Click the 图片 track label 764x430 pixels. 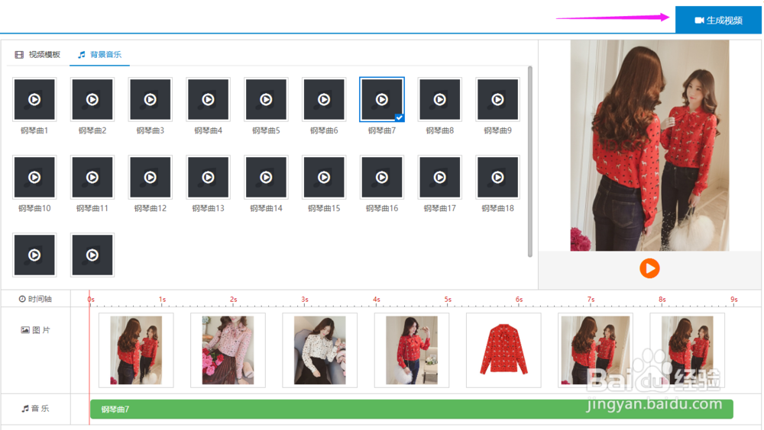click(x=35, y=330)
